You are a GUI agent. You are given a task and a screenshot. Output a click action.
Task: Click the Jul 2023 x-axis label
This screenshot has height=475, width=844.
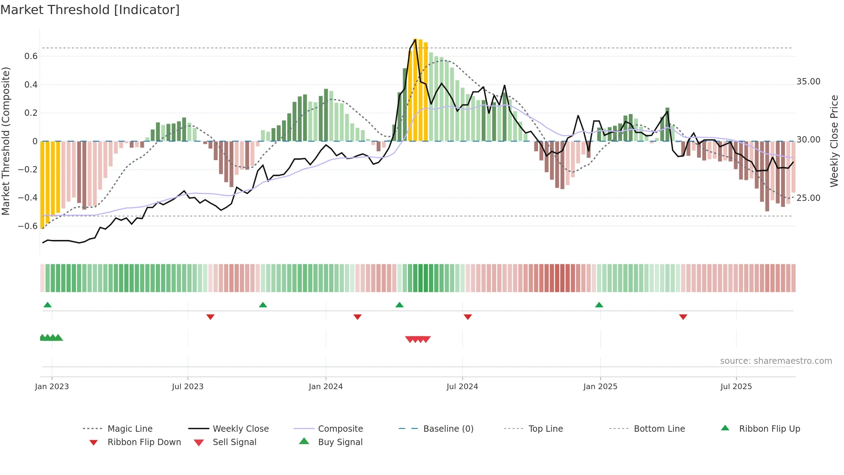coord(188,386)
